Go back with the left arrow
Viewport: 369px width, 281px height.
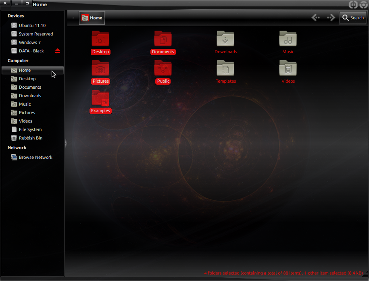coord(316,18)
